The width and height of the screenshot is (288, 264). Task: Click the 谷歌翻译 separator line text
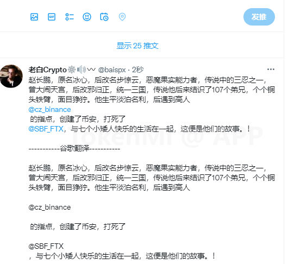pyautogui.click(x=74, y=148)
